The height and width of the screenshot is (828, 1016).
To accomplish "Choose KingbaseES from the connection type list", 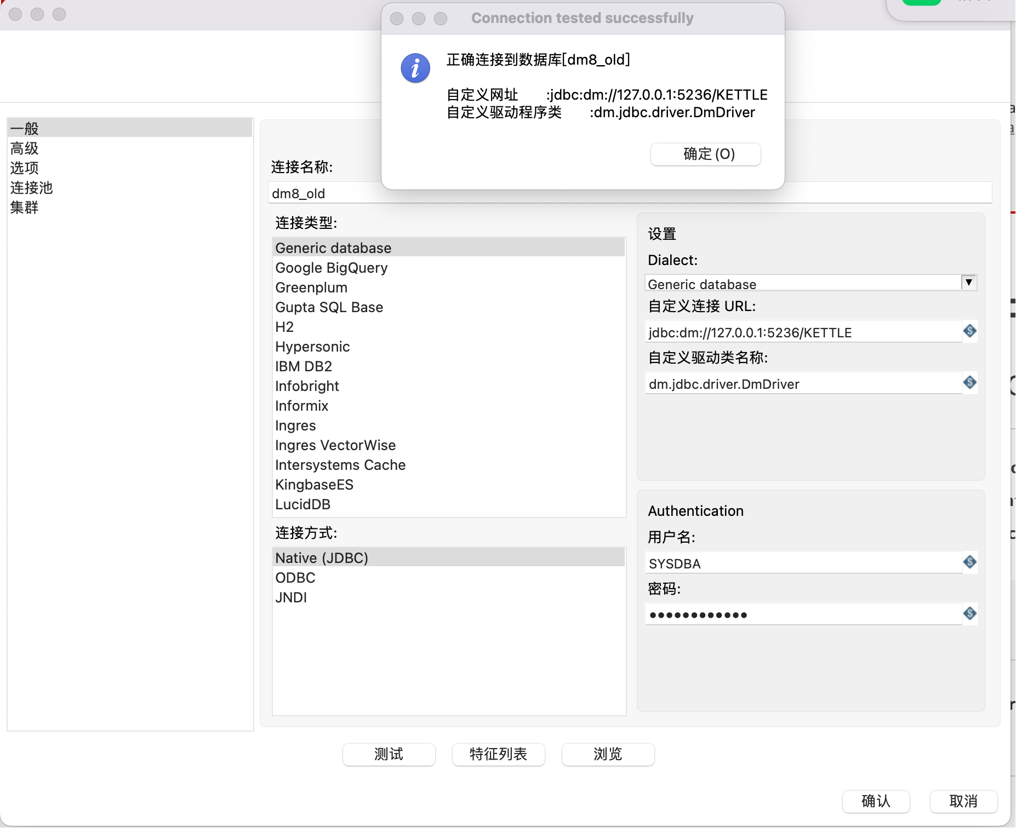I will (314, 484).
